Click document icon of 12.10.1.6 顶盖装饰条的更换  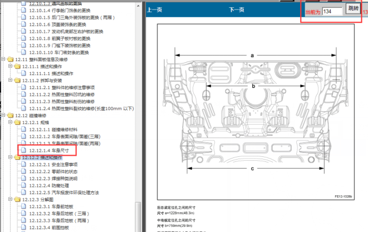23,24
